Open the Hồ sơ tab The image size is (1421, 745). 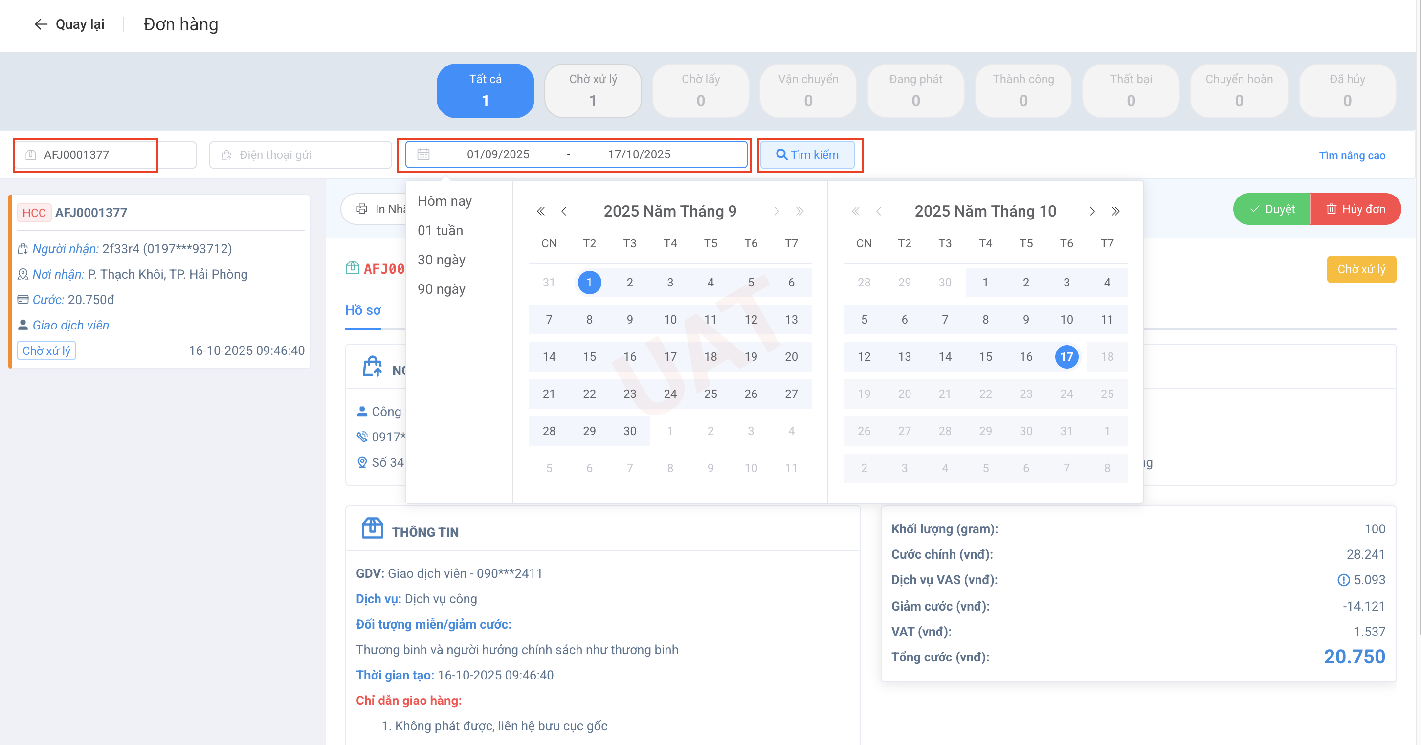point(362,310)
